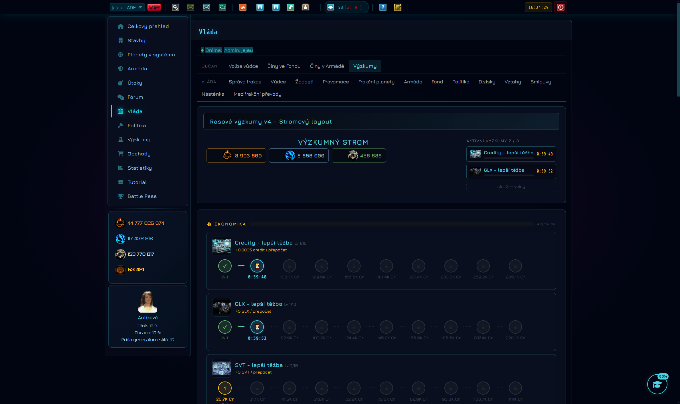Open active research Credity - lepší těžba slot
This screenshot has height=404, width=680.
(511, 154)
